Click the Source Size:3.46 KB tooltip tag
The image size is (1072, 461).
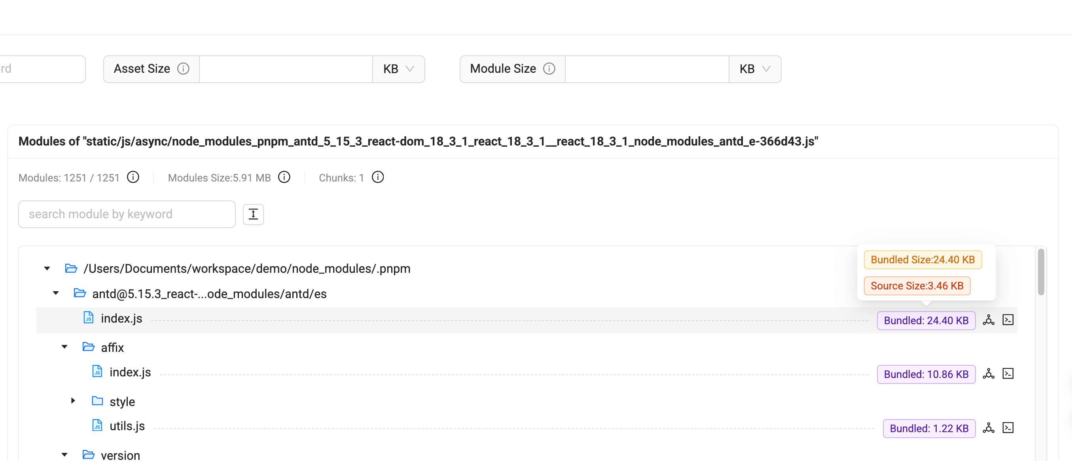point(917,286)
